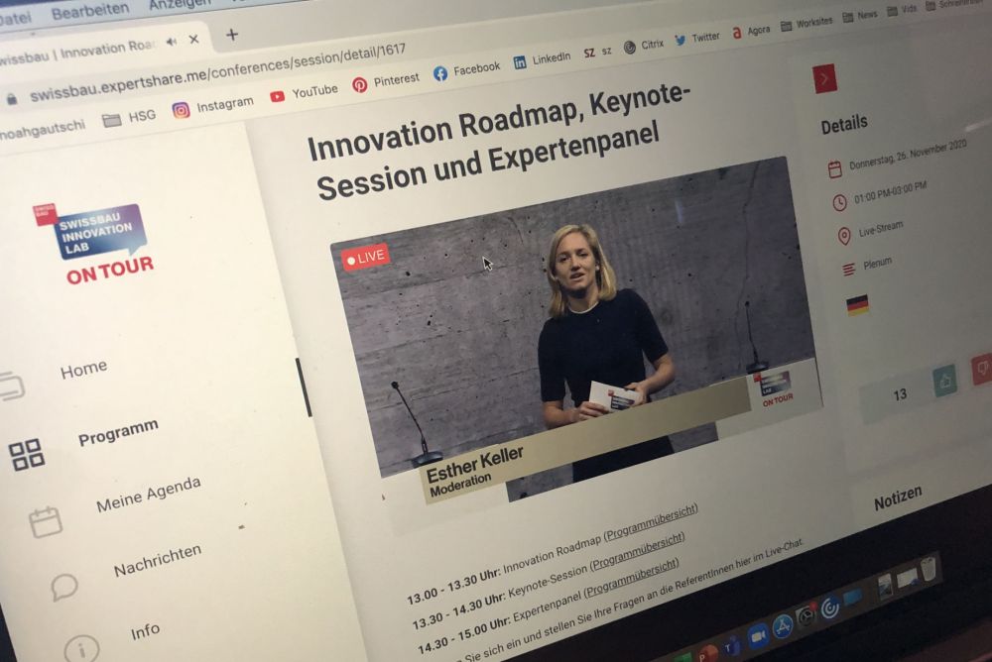This screenshot has height=662, width=992.
Task: Open Programmübersicht link for Innovation Roadmap
Action: (651, 520)
